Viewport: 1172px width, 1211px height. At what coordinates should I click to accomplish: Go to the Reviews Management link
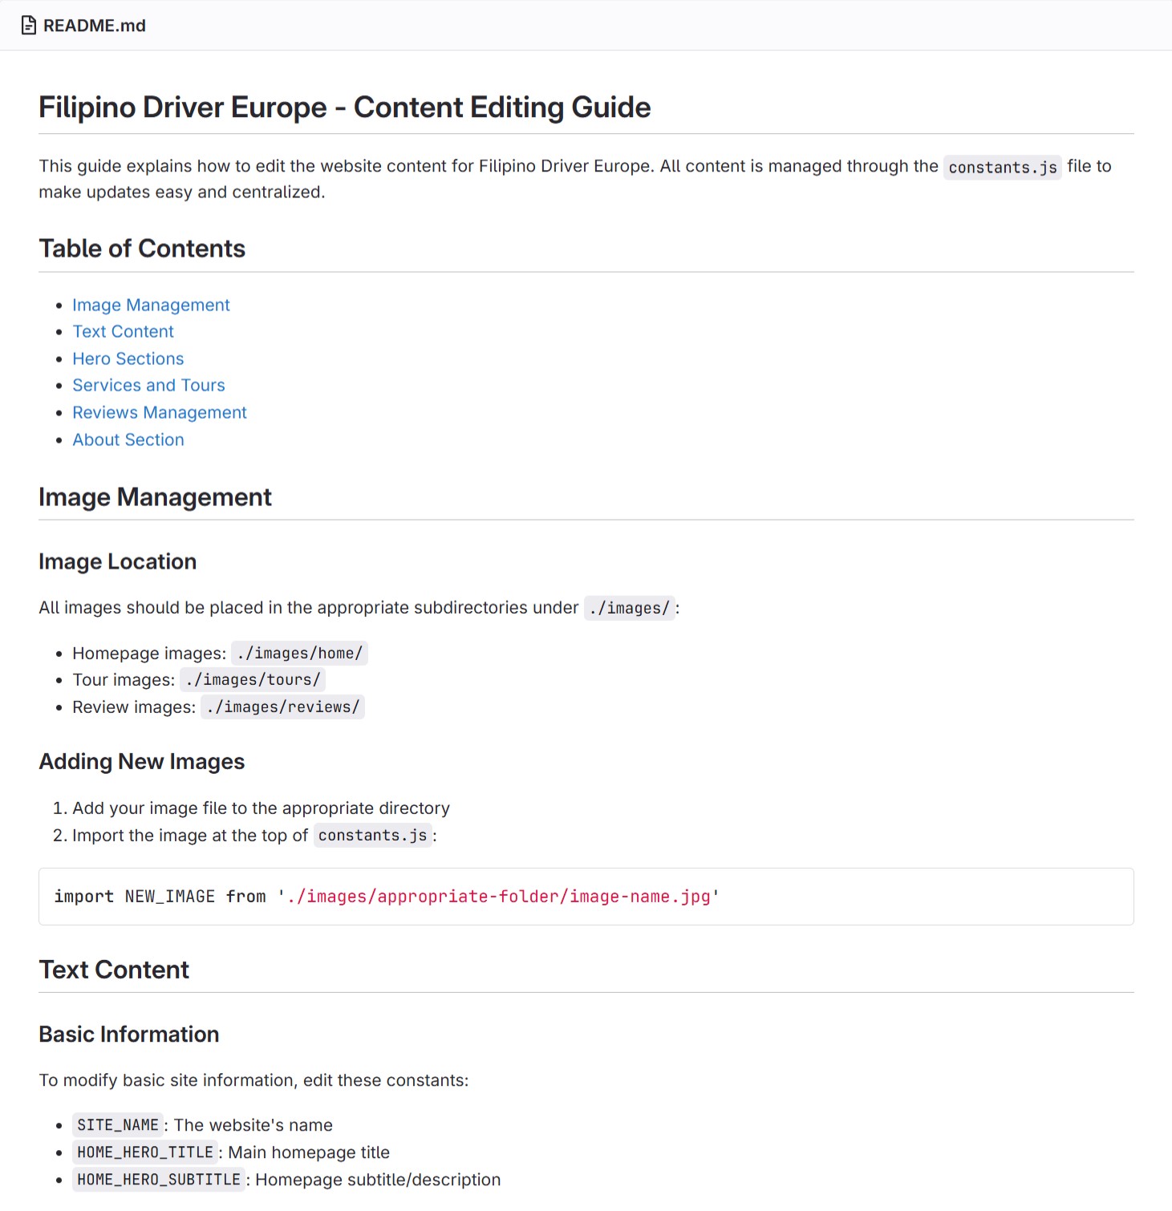tap(159, 412)
